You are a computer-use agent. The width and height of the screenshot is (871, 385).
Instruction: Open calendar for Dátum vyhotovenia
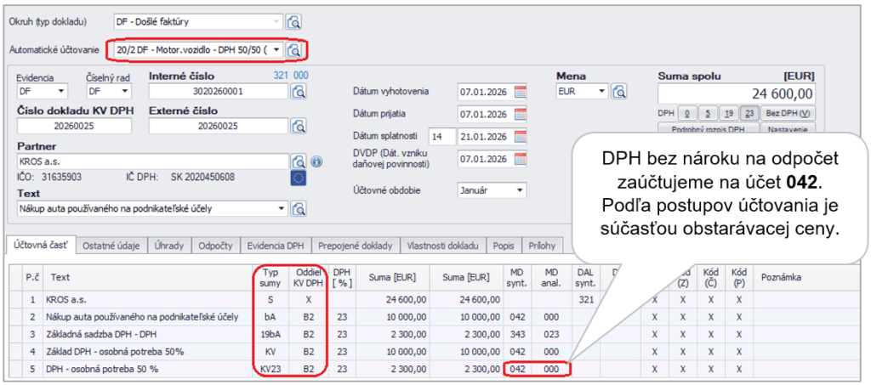[521, 92]
